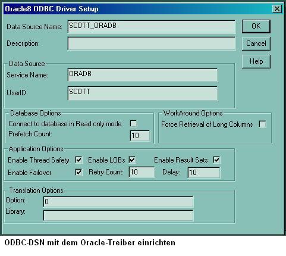This screenshot has width=286, height=256.
Task: Click caption ODBC-DSN mit dem Oracle-Treiber einrichten
Action: (90, 243)
